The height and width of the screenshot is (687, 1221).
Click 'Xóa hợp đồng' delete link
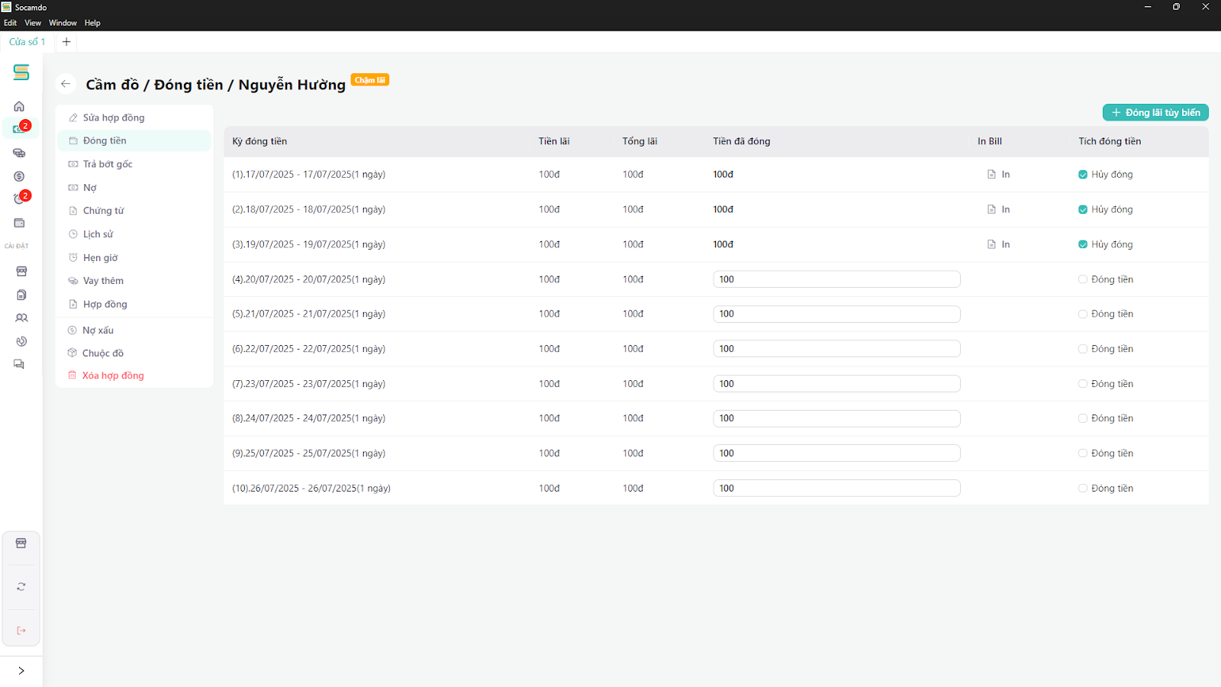(x=113, y=376)
